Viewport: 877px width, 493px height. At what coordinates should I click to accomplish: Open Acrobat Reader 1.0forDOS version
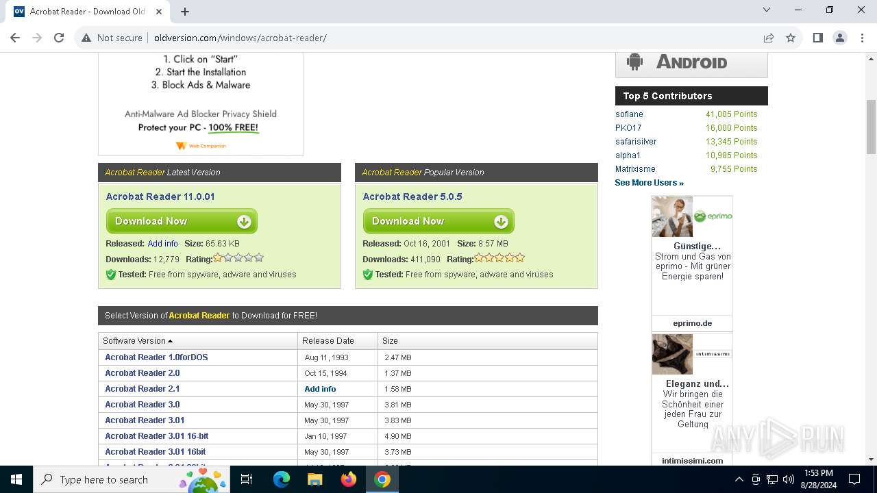(156, 357)
